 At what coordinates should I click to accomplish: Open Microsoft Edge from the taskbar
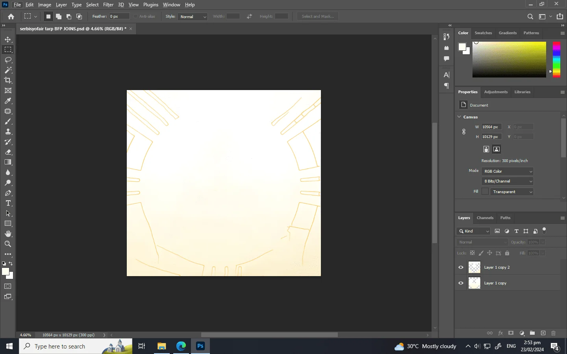181,346
